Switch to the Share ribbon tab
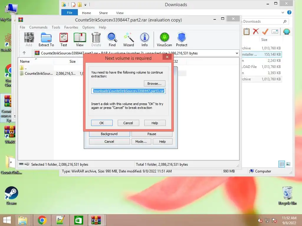 (103, 13)
